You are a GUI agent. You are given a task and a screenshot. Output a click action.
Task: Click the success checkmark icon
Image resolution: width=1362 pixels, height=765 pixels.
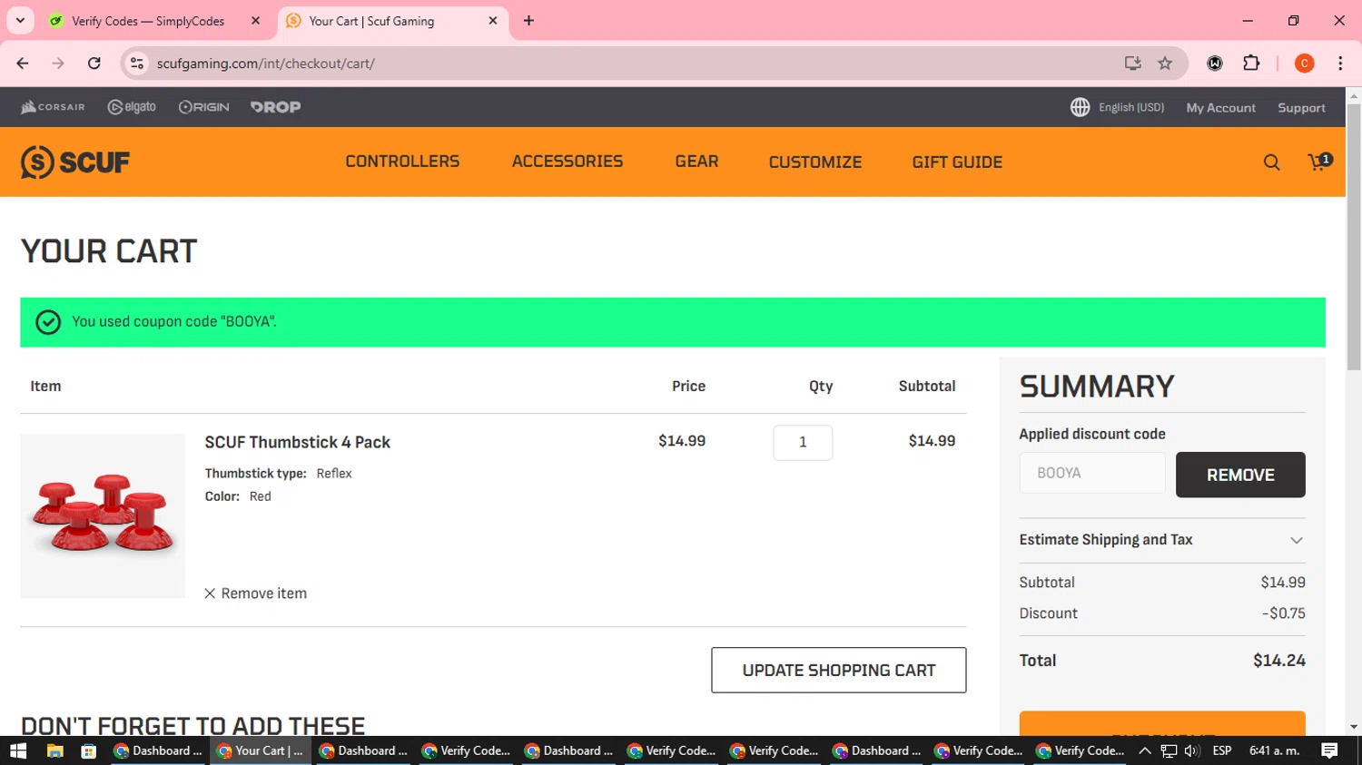48,322
